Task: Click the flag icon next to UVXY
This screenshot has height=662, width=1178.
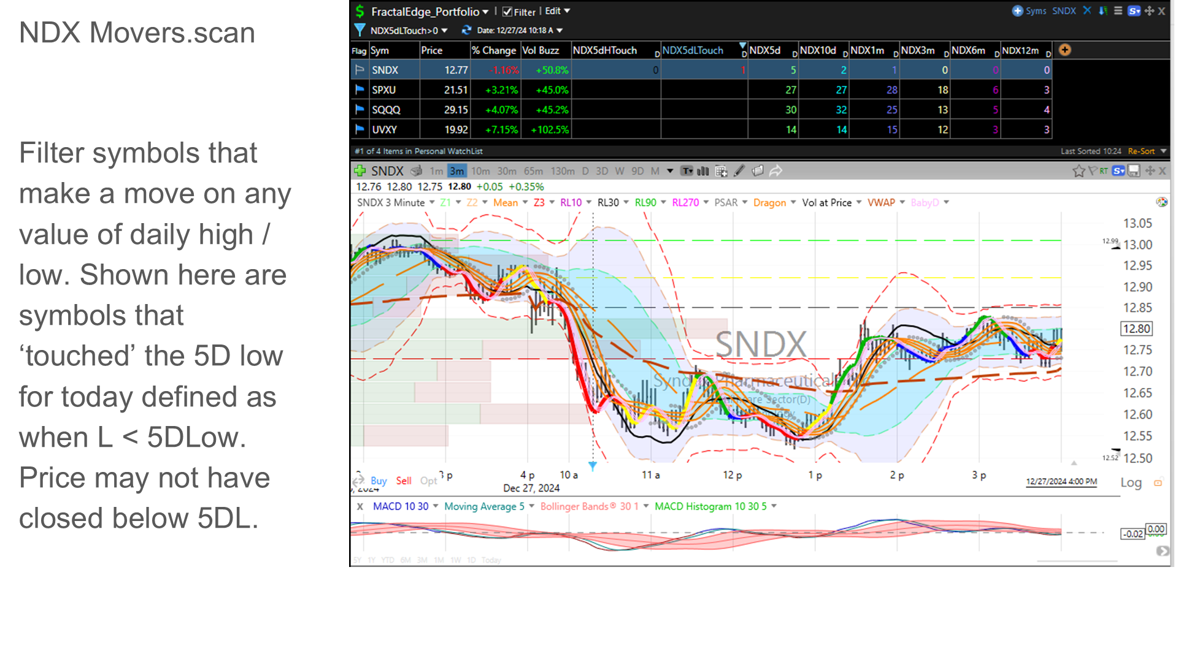Action: [x=360, y=129]
